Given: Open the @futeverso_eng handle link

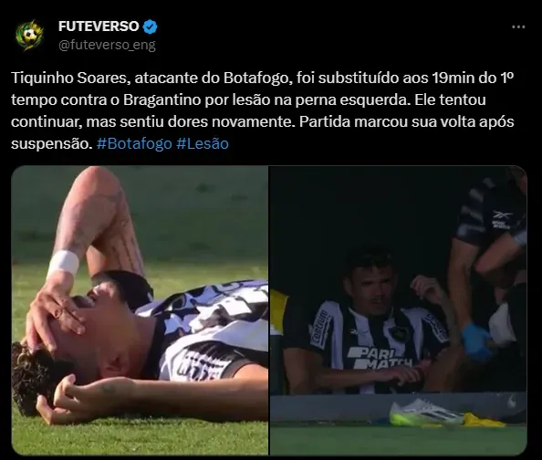Looking at the screenshot, I should (x=107, y=45).
